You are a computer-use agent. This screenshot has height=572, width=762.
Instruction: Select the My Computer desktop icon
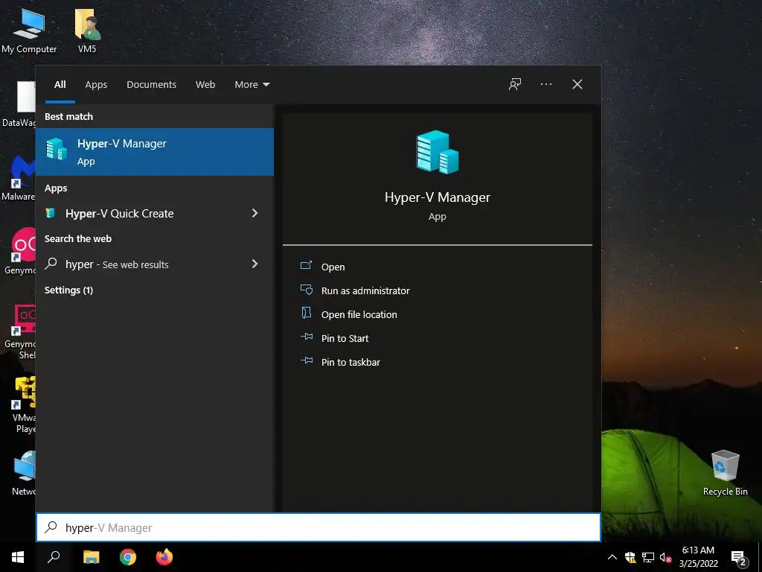[29, 31]
